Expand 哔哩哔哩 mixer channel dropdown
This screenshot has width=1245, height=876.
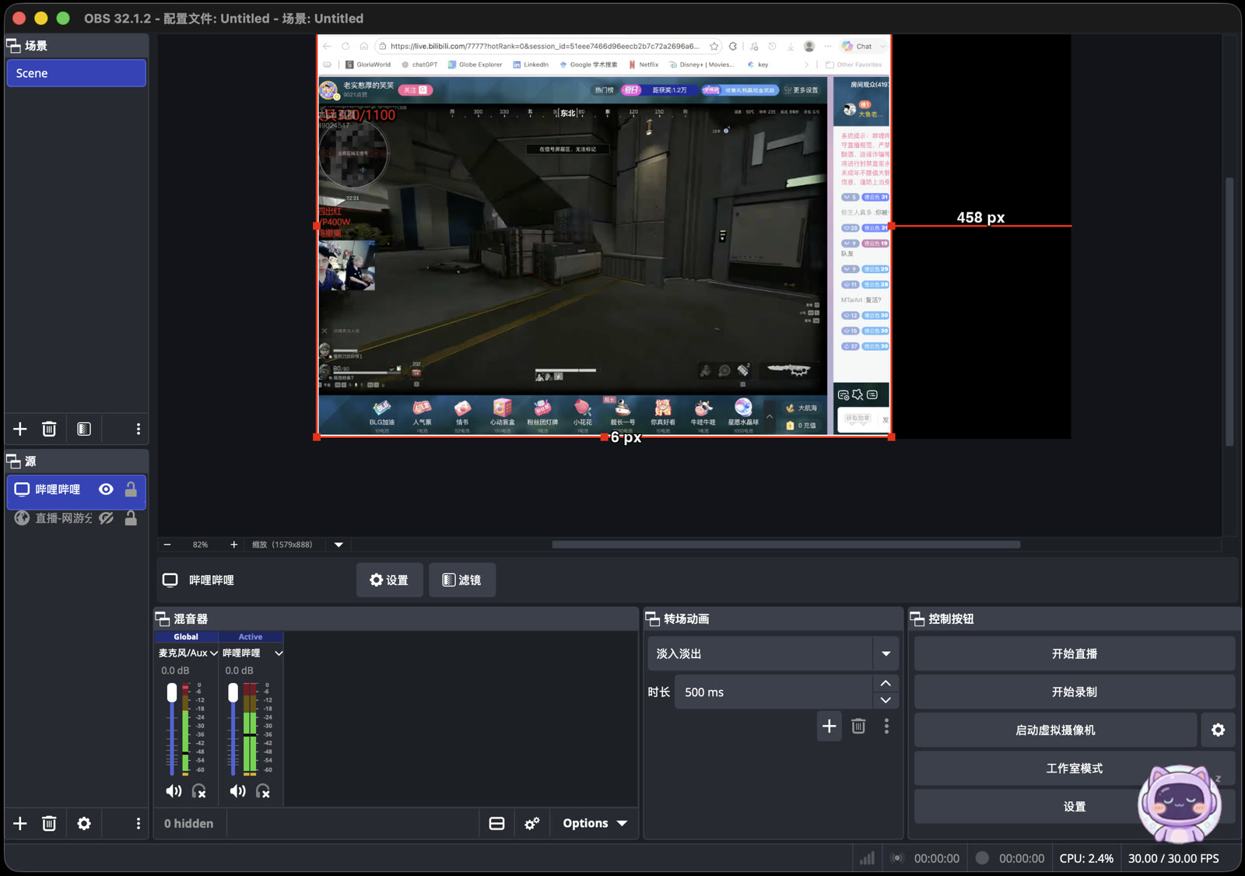pos(279,653)
